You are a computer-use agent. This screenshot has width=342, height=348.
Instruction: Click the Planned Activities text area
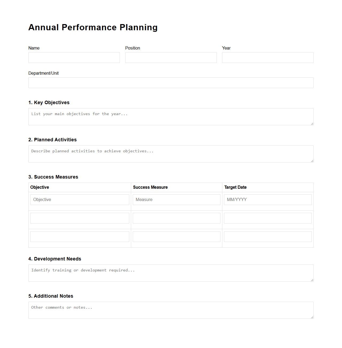point(171,154)
